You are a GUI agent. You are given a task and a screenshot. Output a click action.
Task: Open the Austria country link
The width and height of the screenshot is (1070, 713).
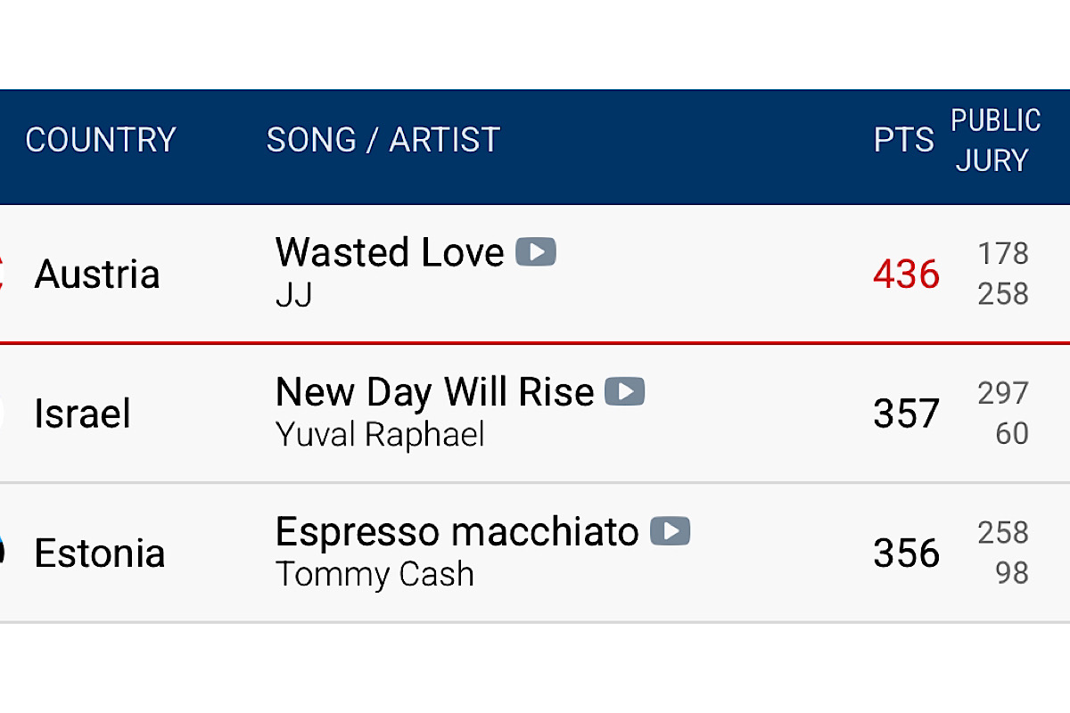(x=97, y=274)
